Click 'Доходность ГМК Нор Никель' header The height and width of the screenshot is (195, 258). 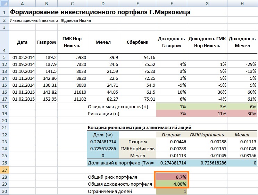207,42
